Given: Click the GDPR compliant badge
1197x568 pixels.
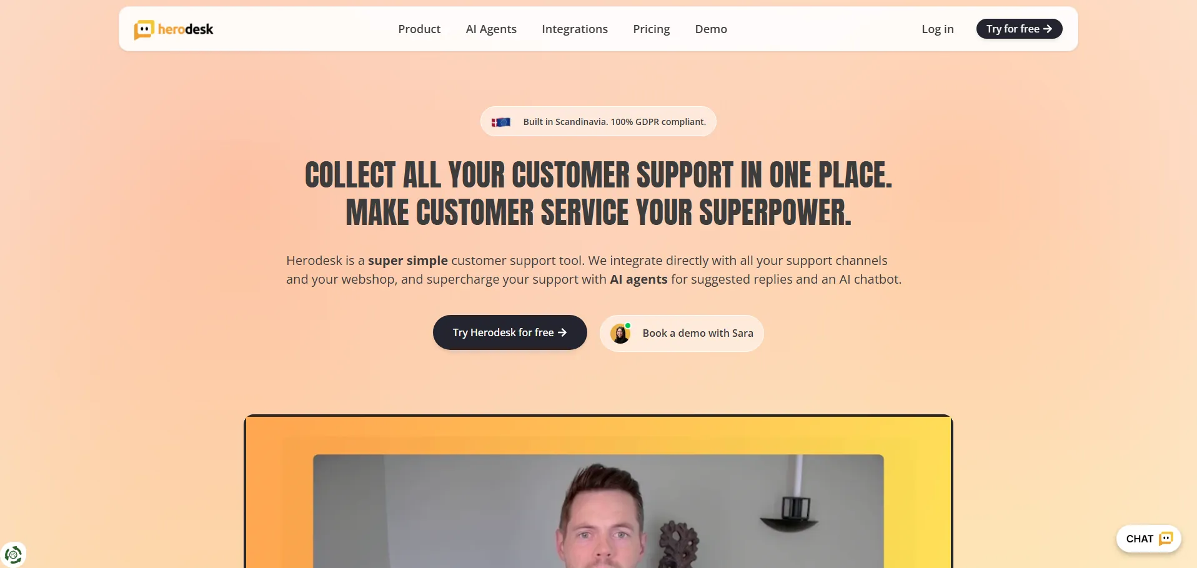Looking at the screenshot, I should tap(598, 121).
